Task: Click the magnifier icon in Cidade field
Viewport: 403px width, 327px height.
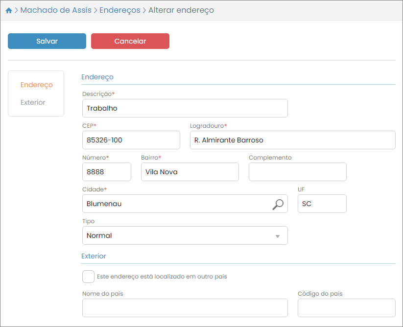Action: point(278,204)
